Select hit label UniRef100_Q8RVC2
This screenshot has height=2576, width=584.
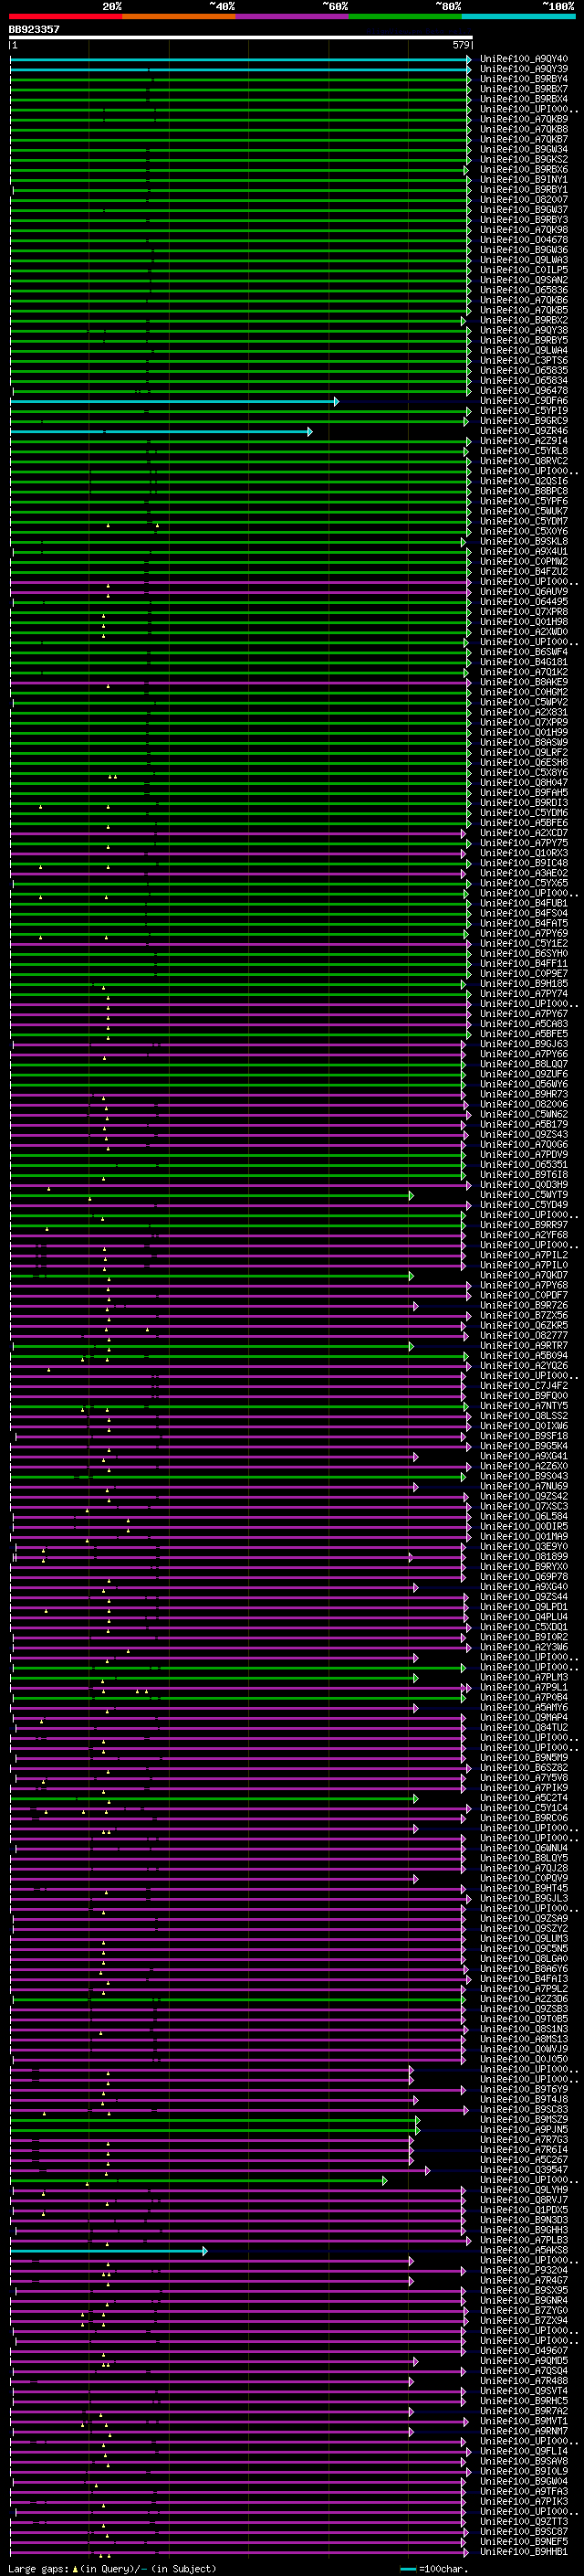tap(523, 461)
